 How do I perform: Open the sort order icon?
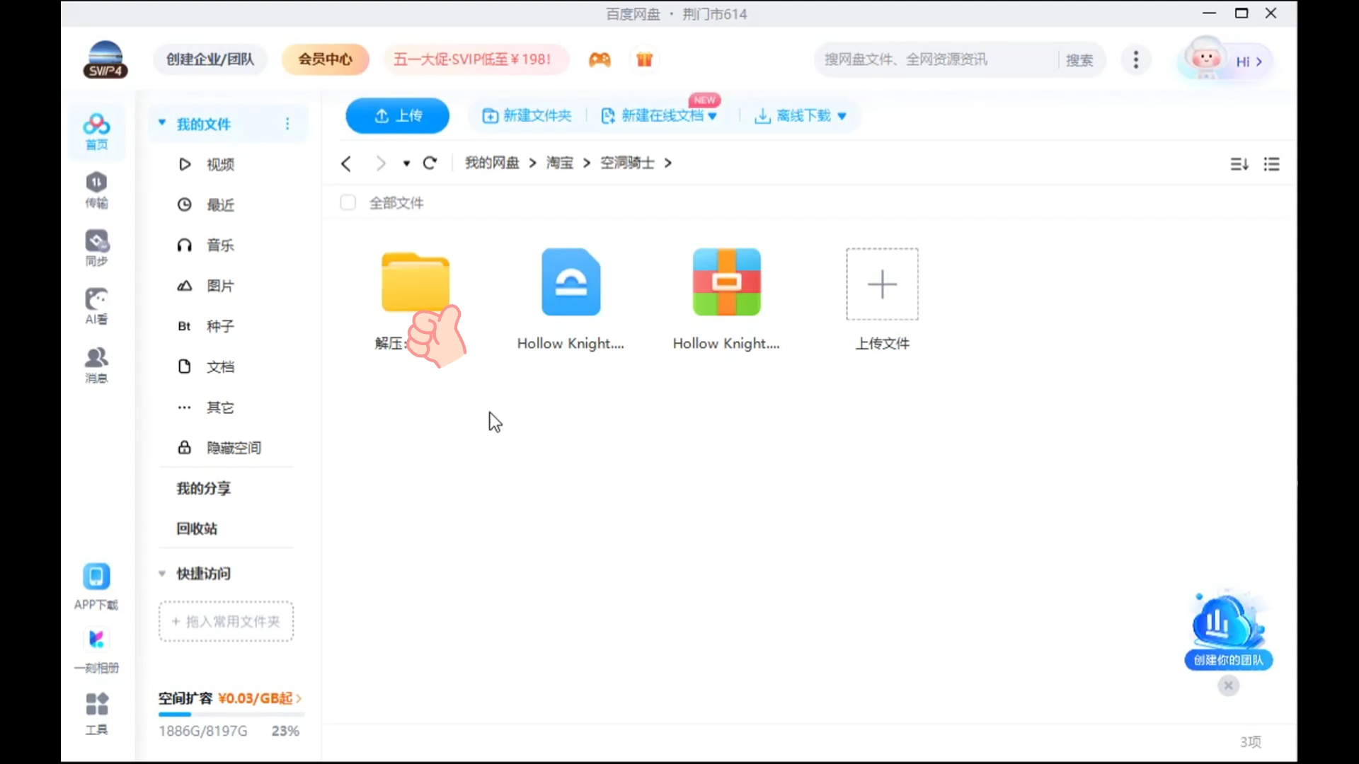(1239, 164)
